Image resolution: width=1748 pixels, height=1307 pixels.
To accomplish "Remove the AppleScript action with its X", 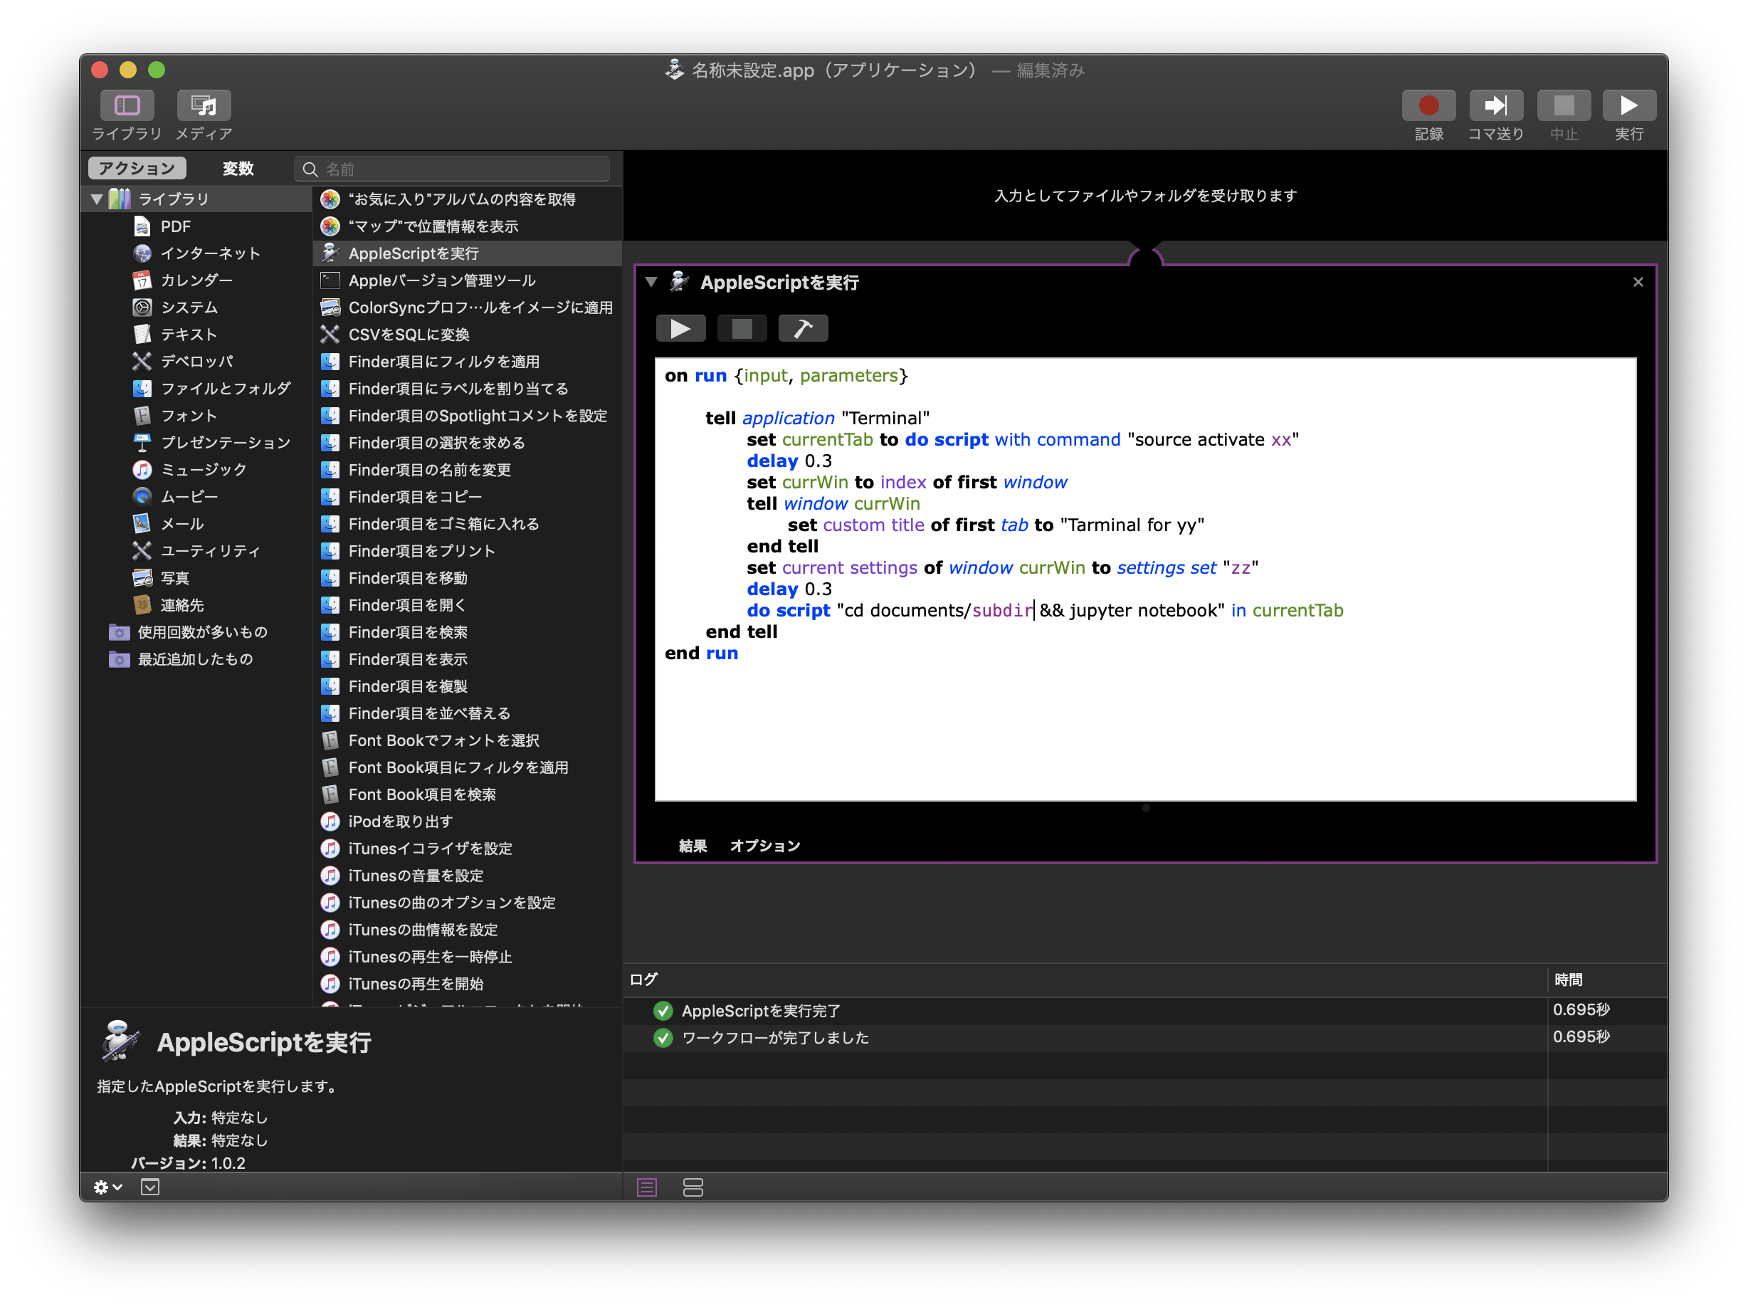I will pyautogui.click(x=1638, y=282).
